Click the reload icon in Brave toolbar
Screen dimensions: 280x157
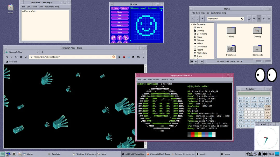pos(16,57)
